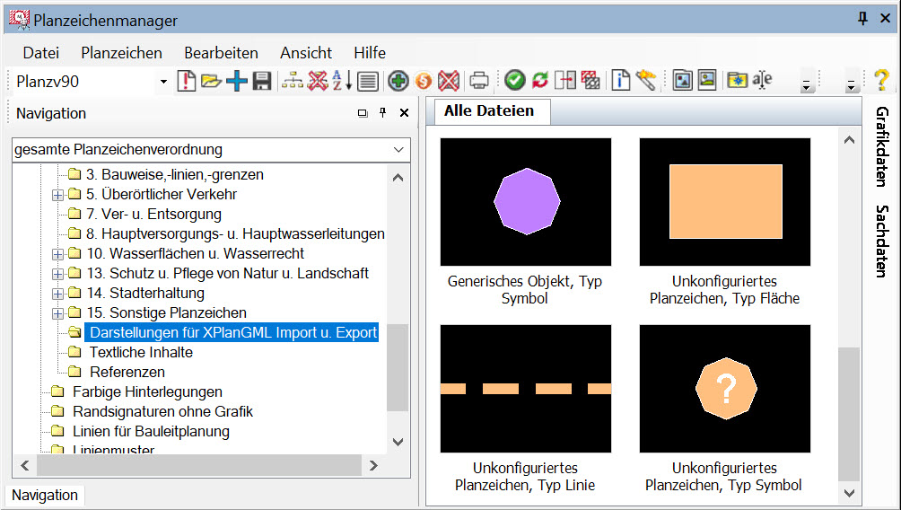
Task: Click the refresh arrows toolbar icon
Action: [x=539, y=81]
